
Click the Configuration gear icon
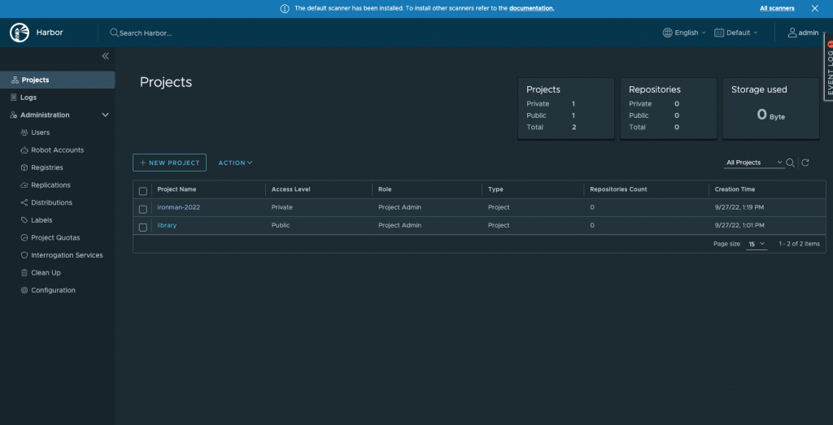pos(24,290)
